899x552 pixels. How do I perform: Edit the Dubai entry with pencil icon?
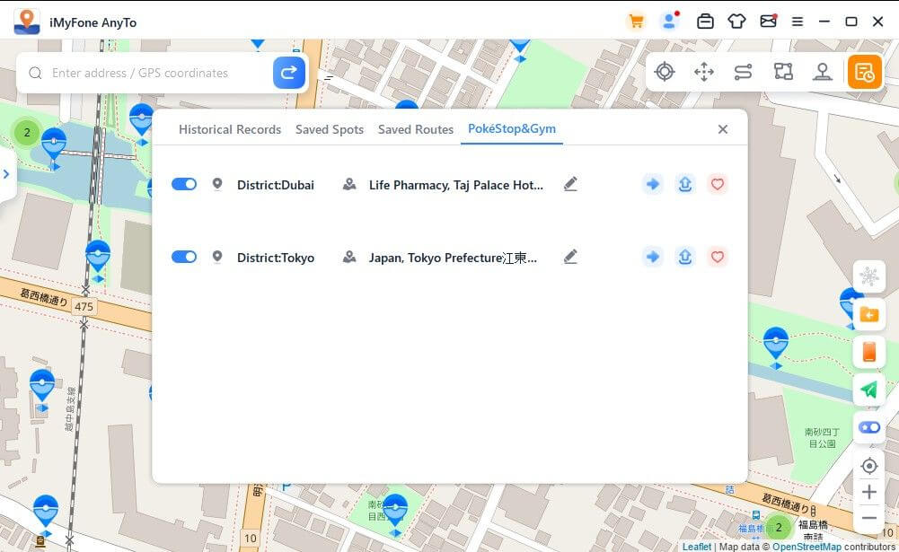(x=570, y=184)
